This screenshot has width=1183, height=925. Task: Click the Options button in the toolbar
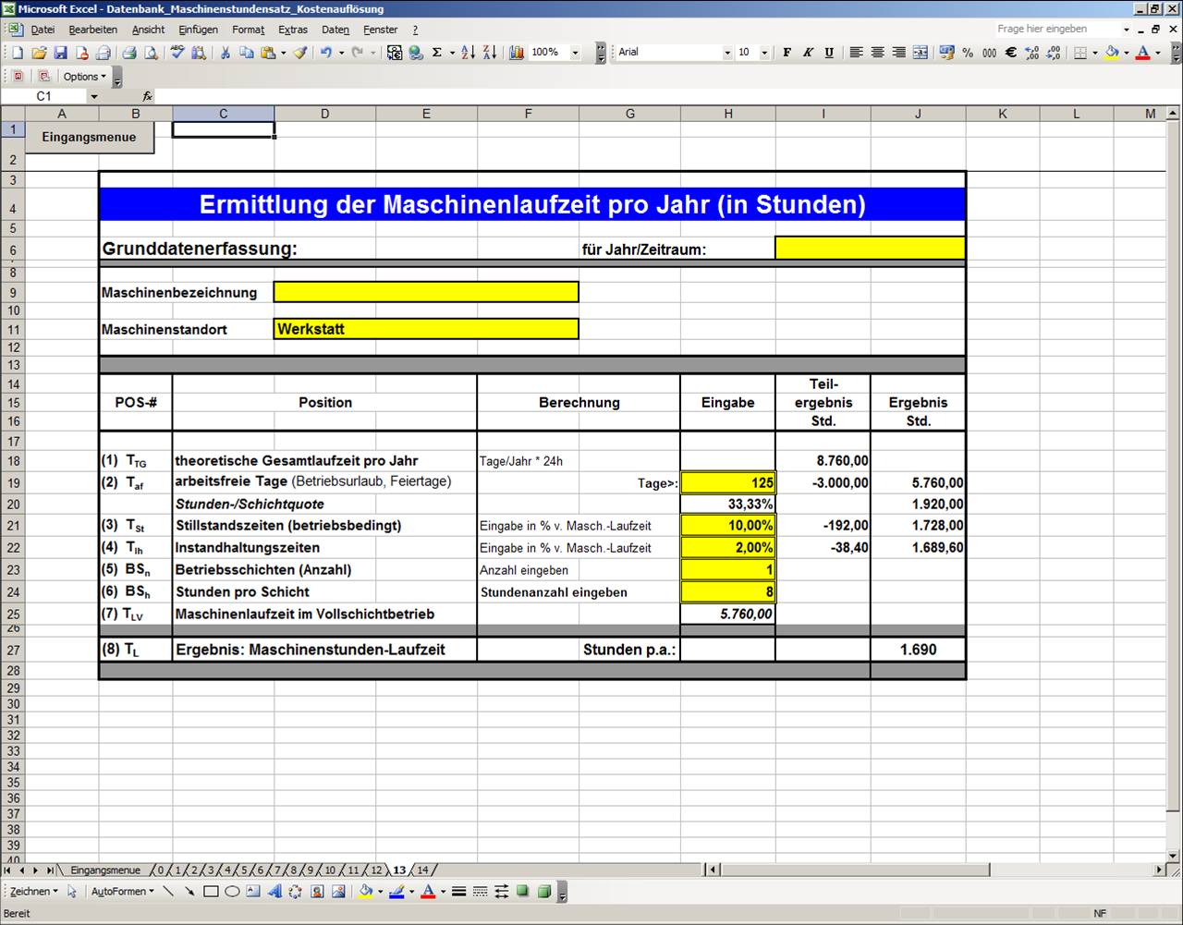[x=84, y=77]
